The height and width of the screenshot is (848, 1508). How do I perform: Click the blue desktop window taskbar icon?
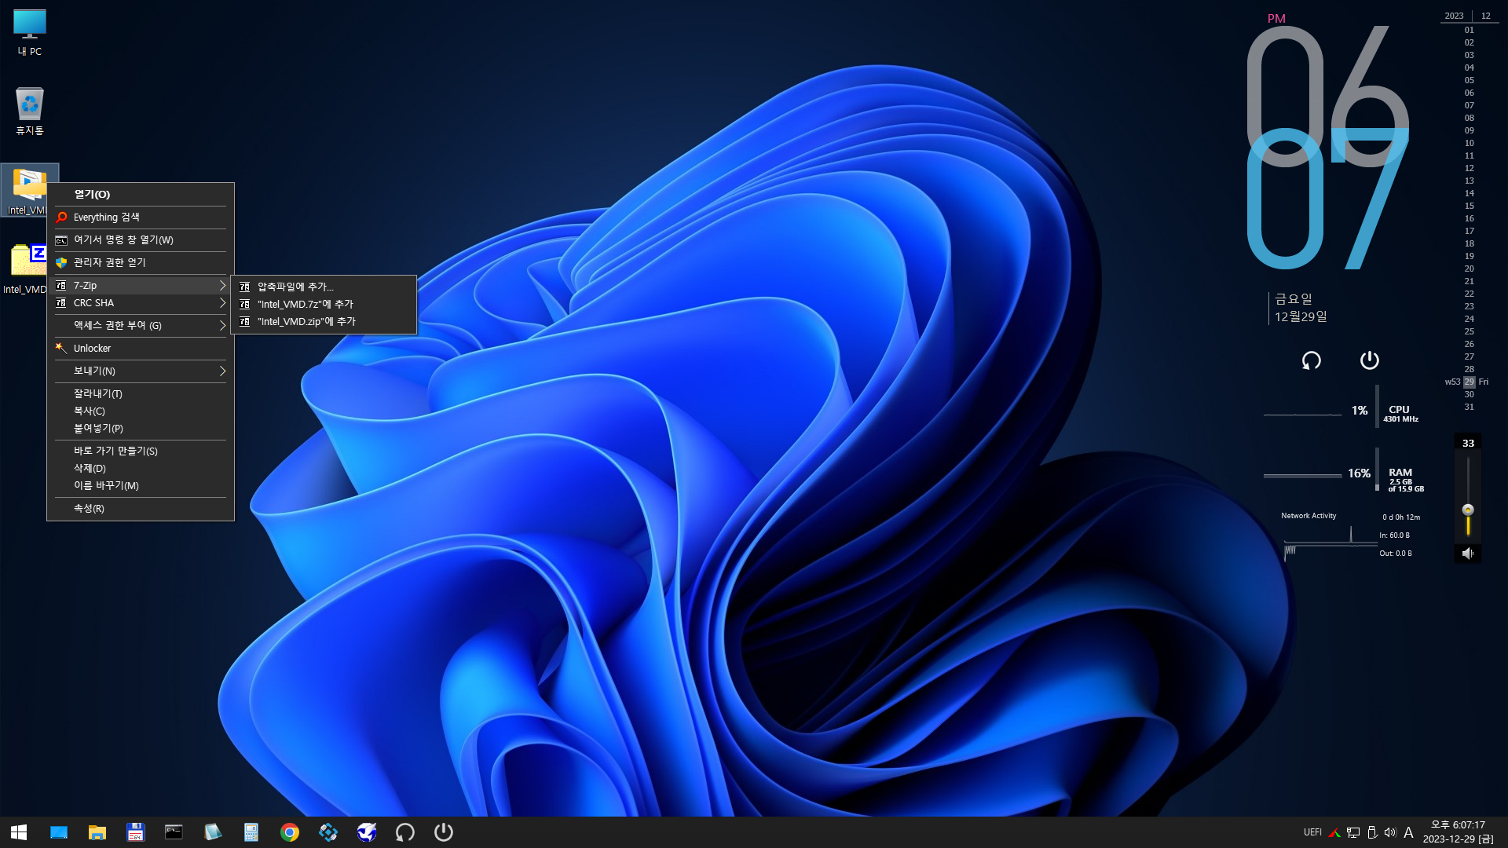point(59,832)
